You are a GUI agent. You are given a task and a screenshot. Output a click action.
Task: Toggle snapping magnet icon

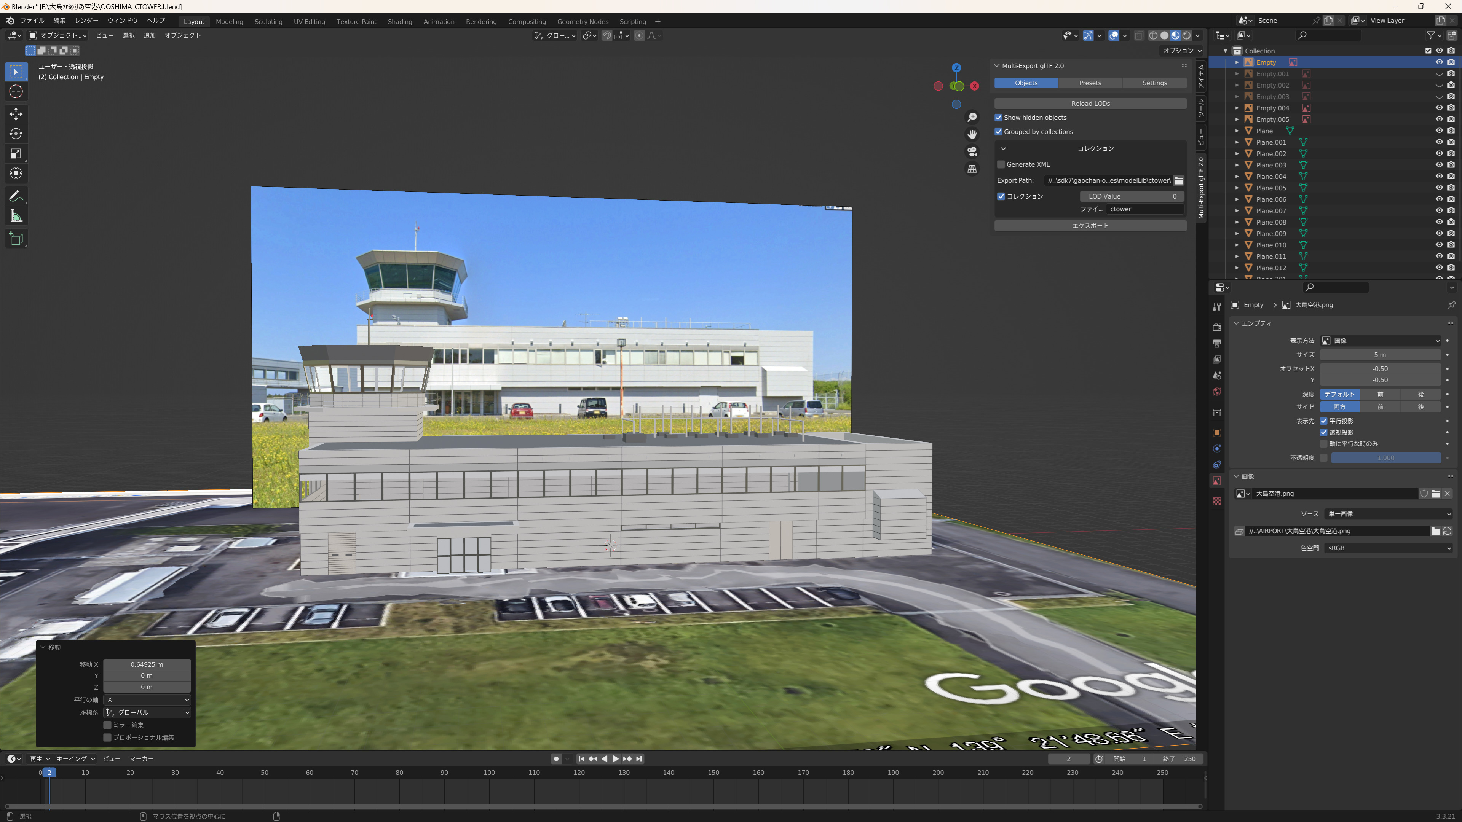click(x=607, y=35)
